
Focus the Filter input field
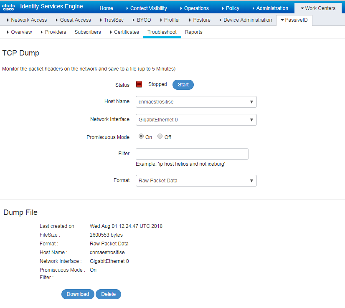click(192, 154)
